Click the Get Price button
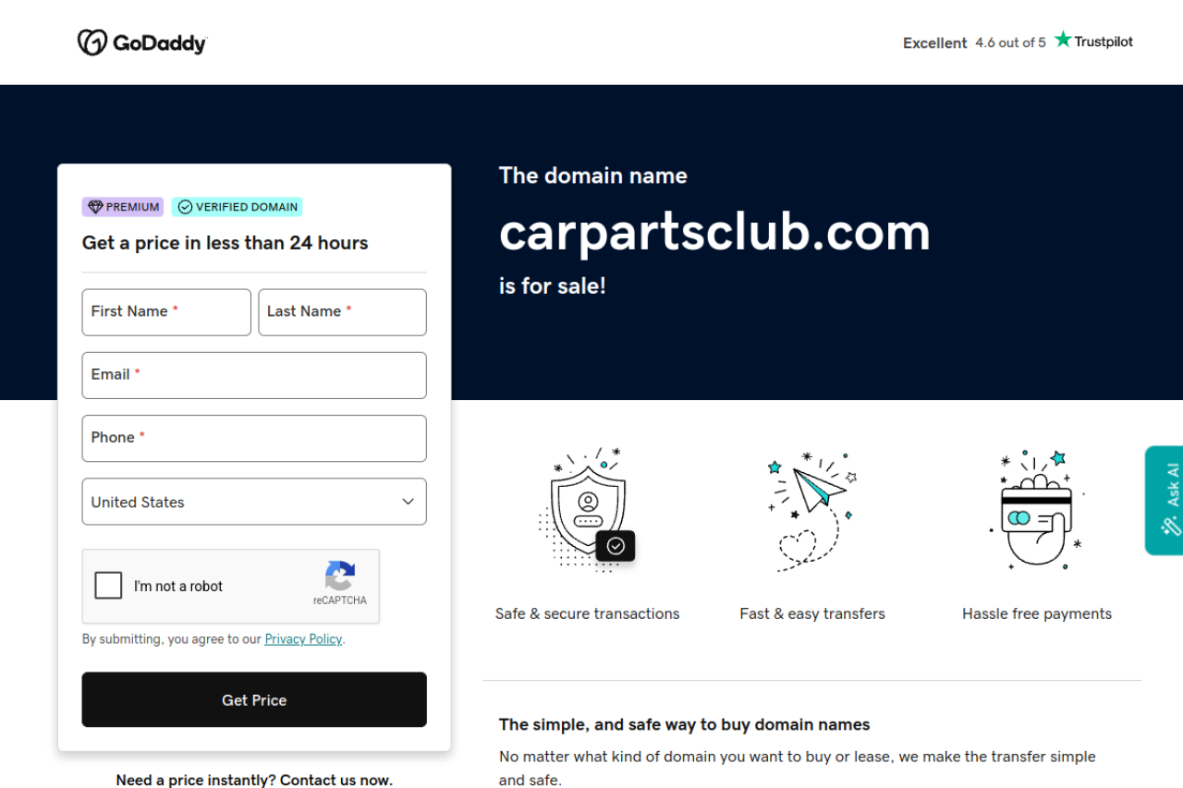This screenshot has width=1183, height=788. pyautogui.click(x=254, y=699)
